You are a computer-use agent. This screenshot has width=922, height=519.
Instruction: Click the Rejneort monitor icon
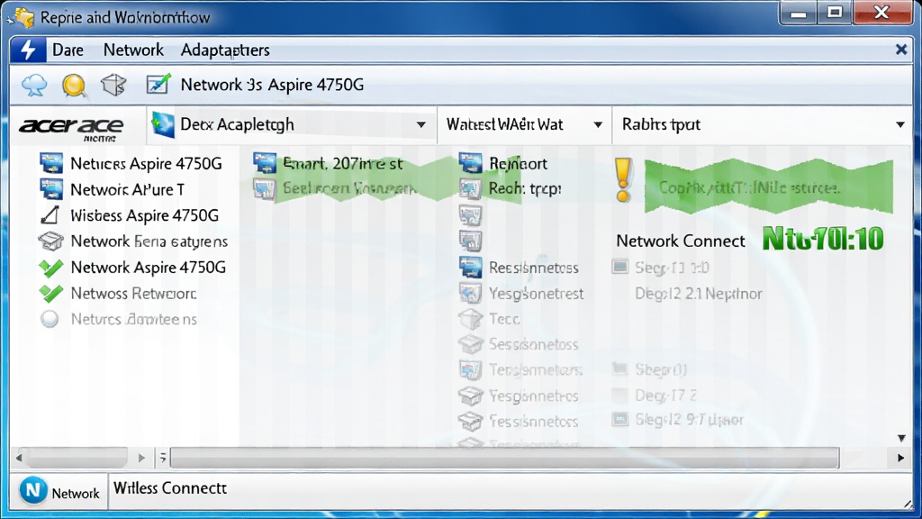pyautogui.click(x=470, y=163)
